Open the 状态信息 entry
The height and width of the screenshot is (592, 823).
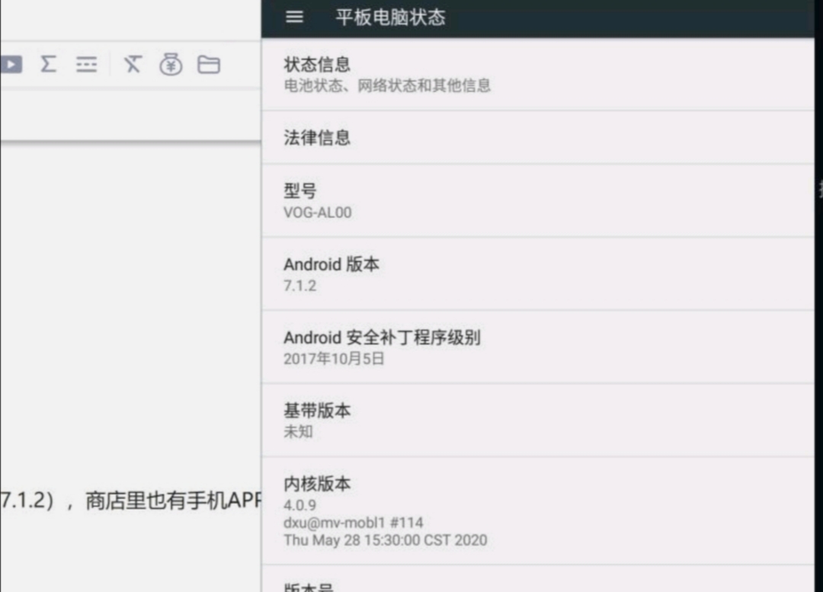pyautogui.click(x=533, y=74)
